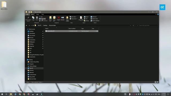Image resolution: width=171 pixels, height=96 pixels.
Task: Open the Action Center notifications icon
Action: (168, 94)
